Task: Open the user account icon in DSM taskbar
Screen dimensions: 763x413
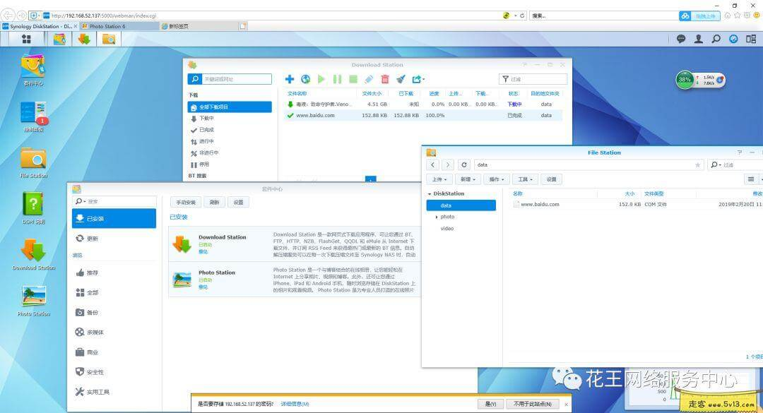Action: [699, 39]
